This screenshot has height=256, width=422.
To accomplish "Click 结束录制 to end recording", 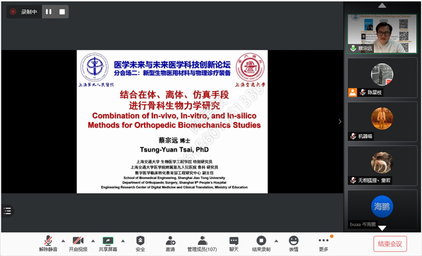I will [261, 241].
